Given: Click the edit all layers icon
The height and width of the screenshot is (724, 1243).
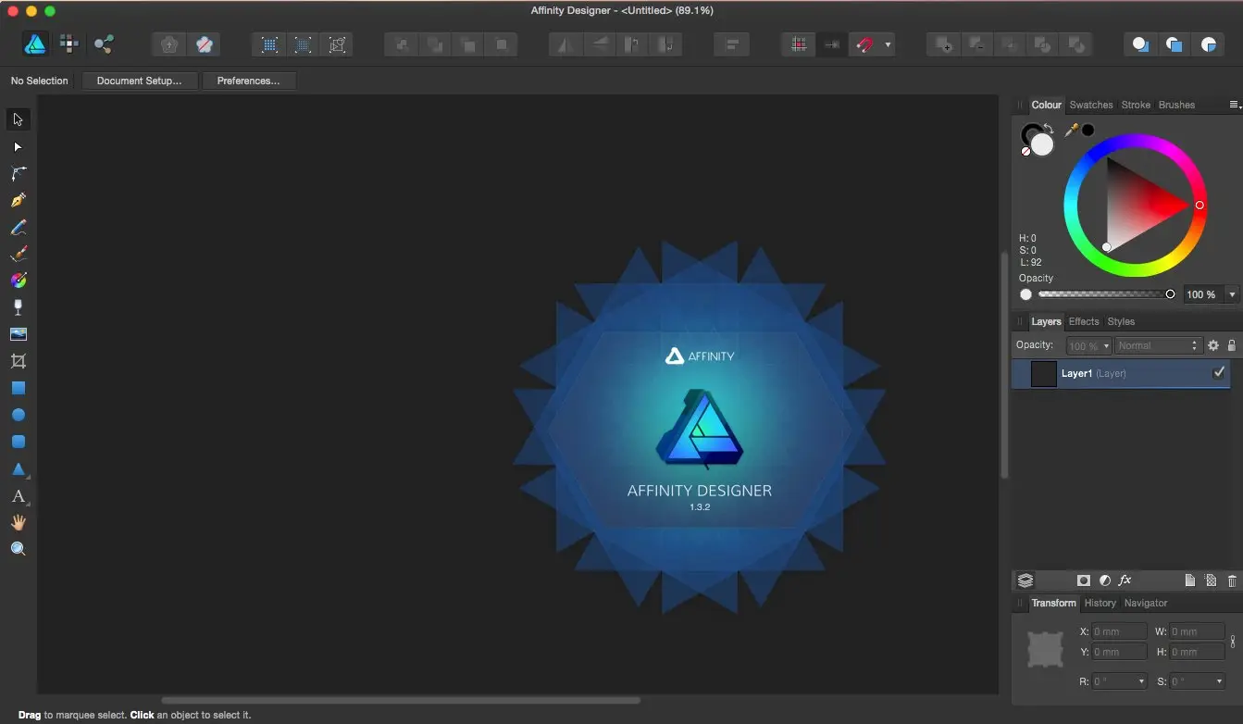Looking at the screenshot, I should coord(1025,580).
